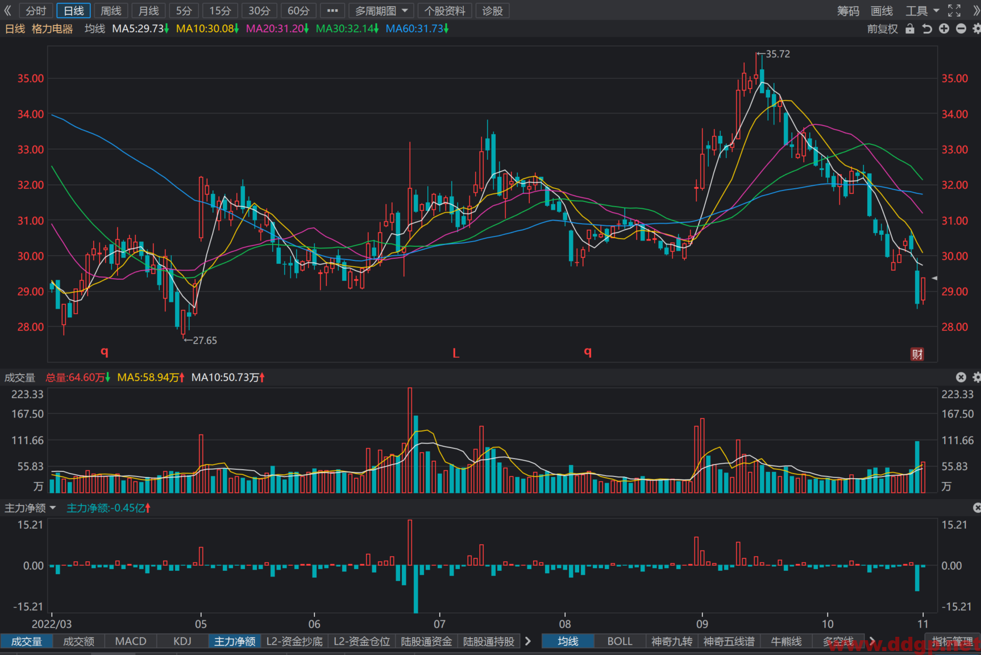
Task: Expand right panel with double-chevron icon
Action: (976, 10)
